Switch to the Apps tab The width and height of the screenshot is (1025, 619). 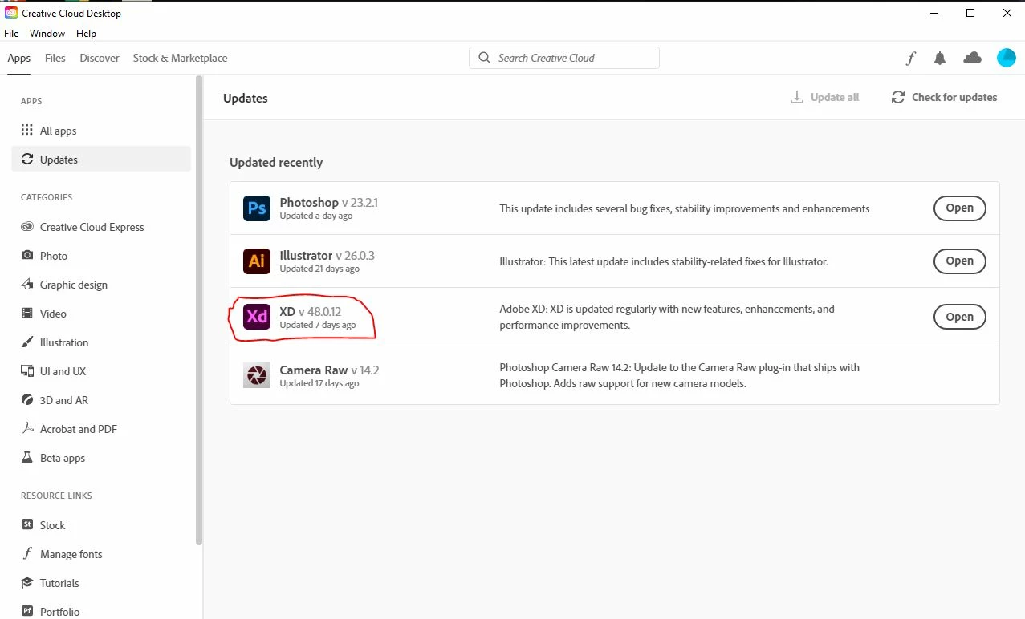click(x=19, y=58)
